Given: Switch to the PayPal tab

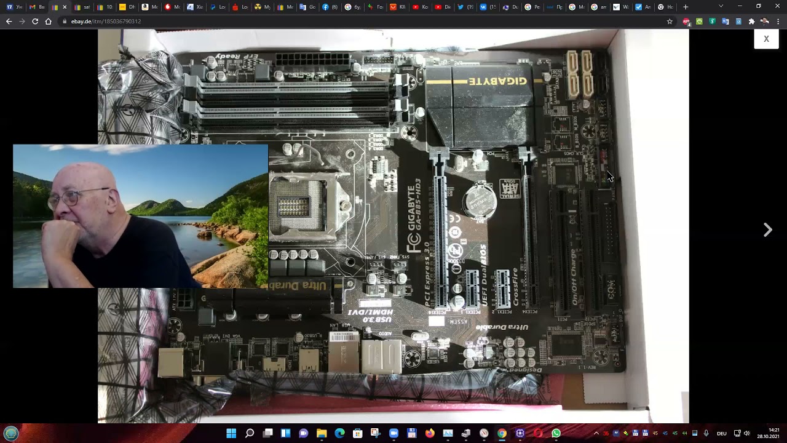Looking at the screenshot, I should coord(218,7).
